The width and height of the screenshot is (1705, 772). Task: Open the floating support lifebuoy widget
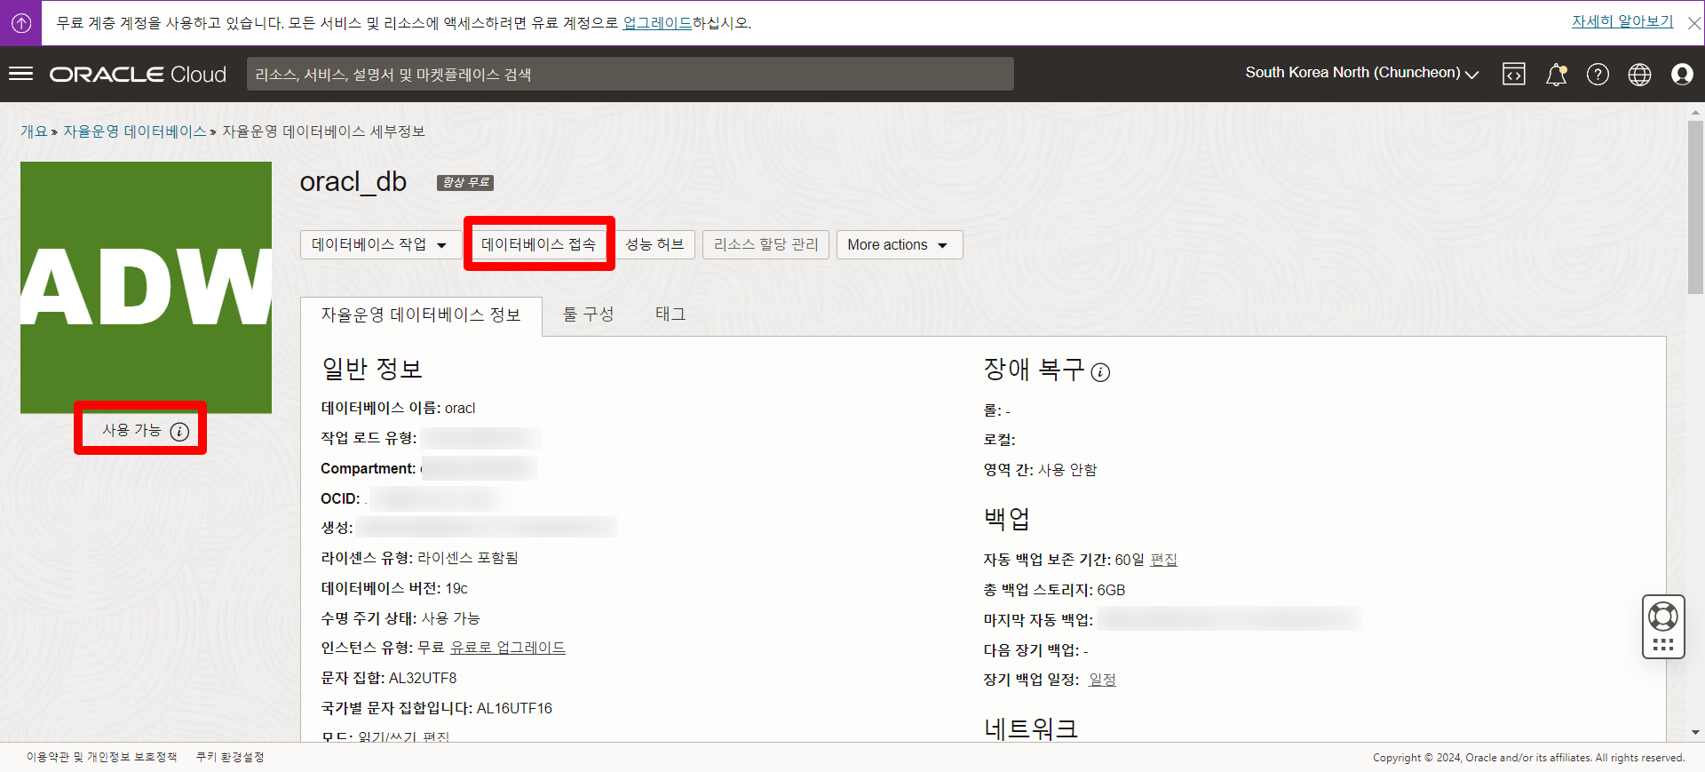(x=1662, y=626)
